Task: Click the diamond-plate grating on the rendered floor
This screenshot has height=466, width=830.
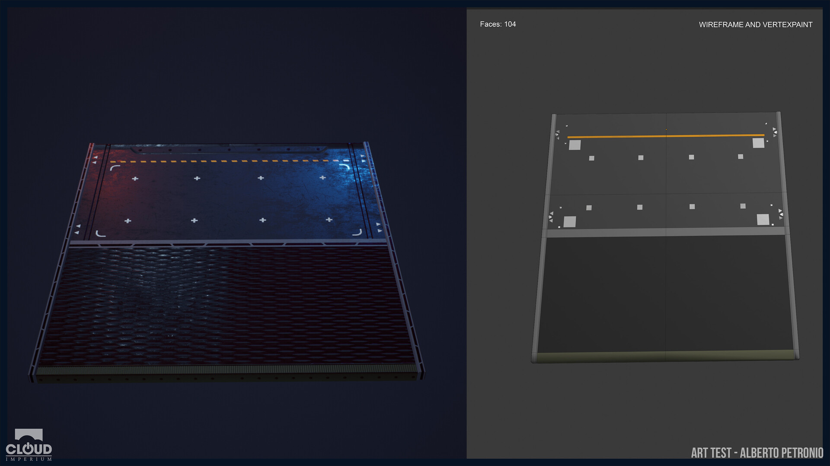Action: pos(225,302)
